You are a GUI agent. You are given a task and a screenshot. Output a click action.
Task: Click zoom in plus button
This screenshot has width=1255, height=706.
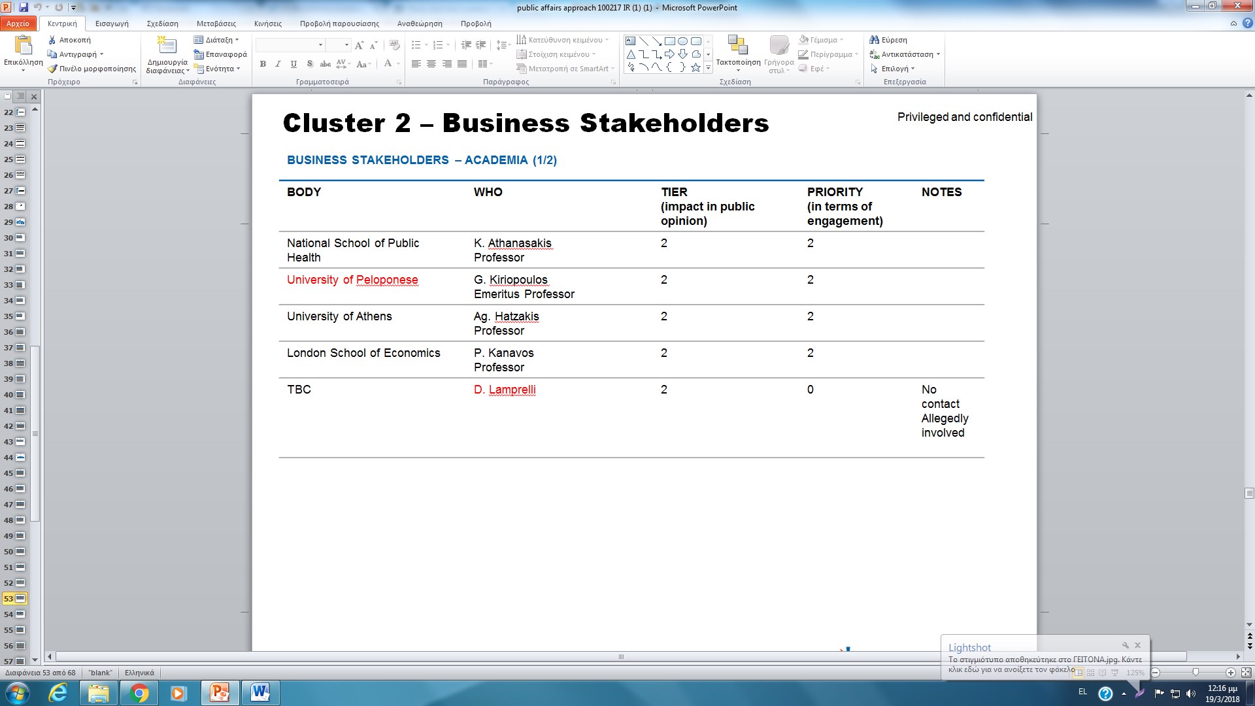(x=1230, y=673)
